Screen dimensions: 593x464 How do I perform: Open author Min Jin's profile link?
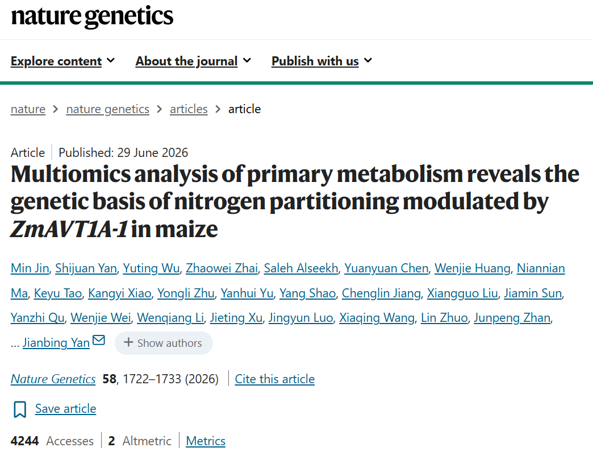click(30, 268)
